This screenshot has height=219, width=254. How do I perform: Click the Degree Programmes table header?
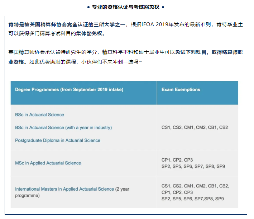[x=69, y=90]
